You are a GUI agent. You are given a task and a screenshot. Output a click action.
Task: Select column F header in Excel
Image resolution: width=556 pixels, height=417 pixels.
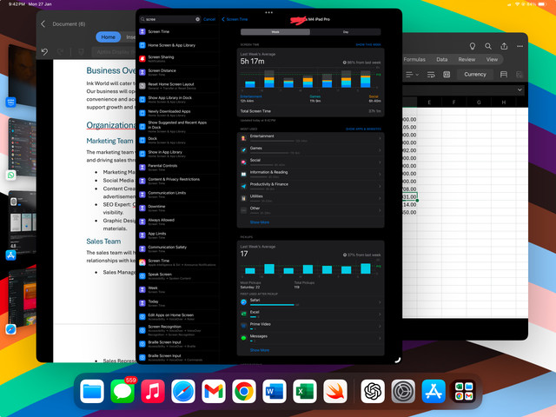(453, 103)
